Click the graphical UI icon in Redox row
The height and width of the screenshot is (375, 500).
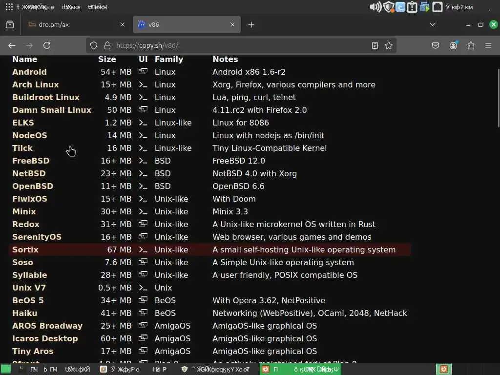click(x=143, y=224)
